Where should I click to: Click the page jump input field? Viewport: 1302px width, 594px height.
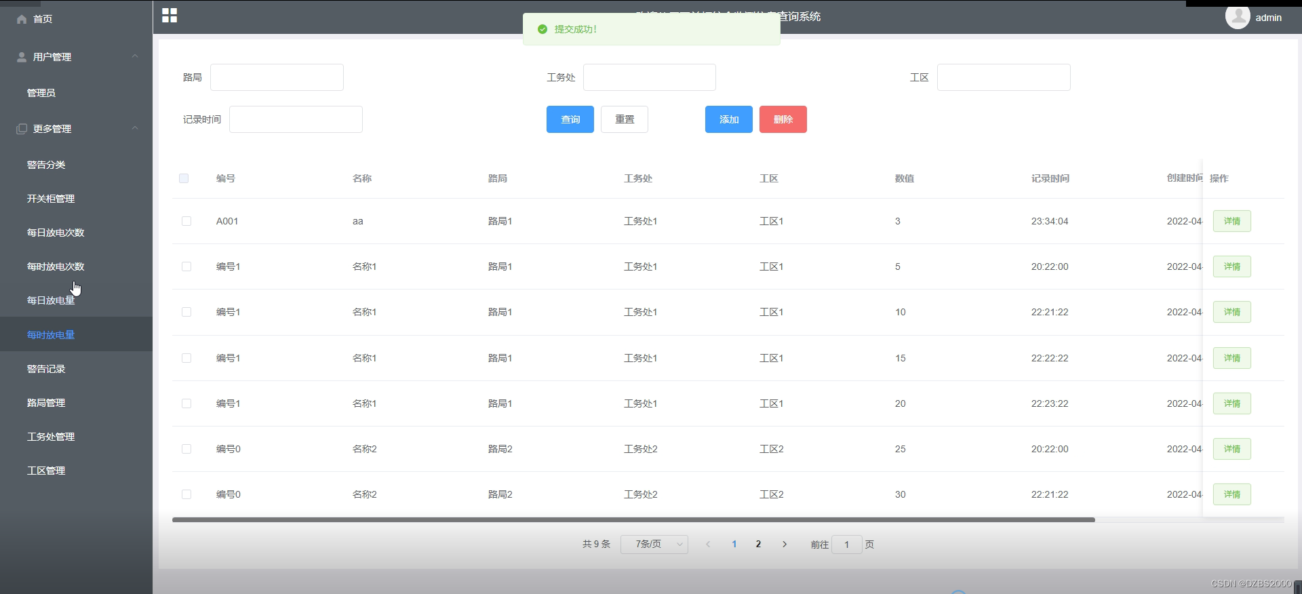pyautogui.click(x=847, y=544)
